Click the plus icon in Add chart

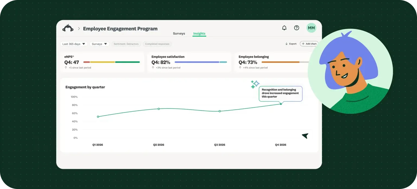[x=303, y=44]
